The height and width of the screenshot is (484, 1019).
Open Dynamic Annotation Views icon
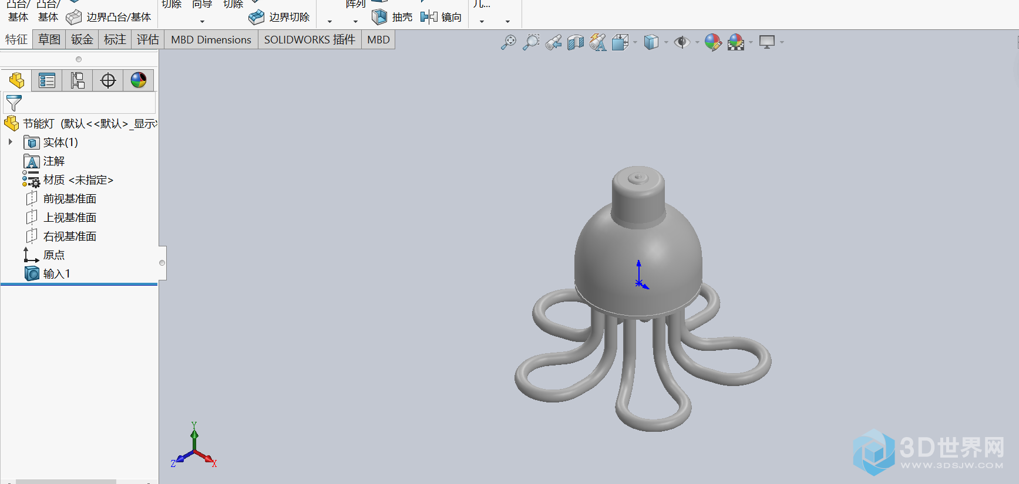(x=598, y=42)
